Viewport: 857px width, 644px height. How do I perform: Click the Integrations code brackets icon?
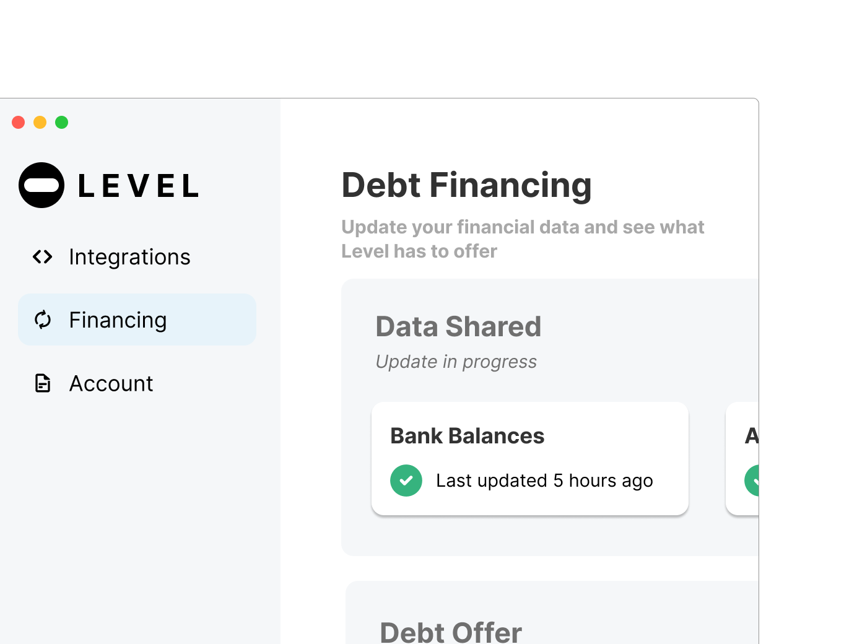(x=43, y=256)
